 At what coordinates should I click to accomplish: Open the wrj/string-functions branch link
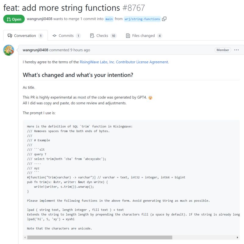[142, 19]
